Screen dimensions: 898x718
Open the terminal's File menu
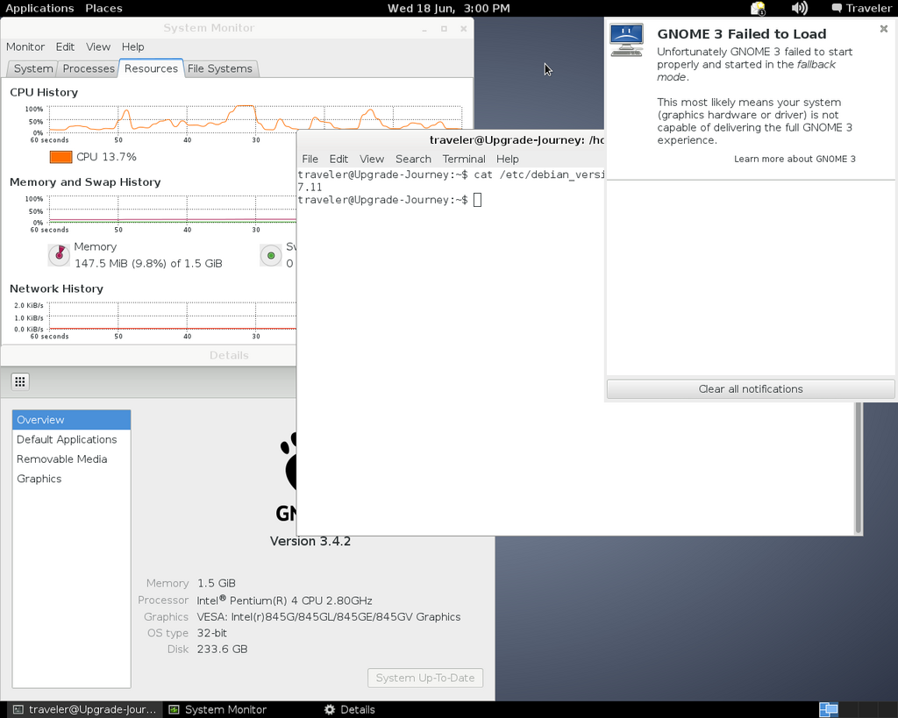(x=310, y=160)
